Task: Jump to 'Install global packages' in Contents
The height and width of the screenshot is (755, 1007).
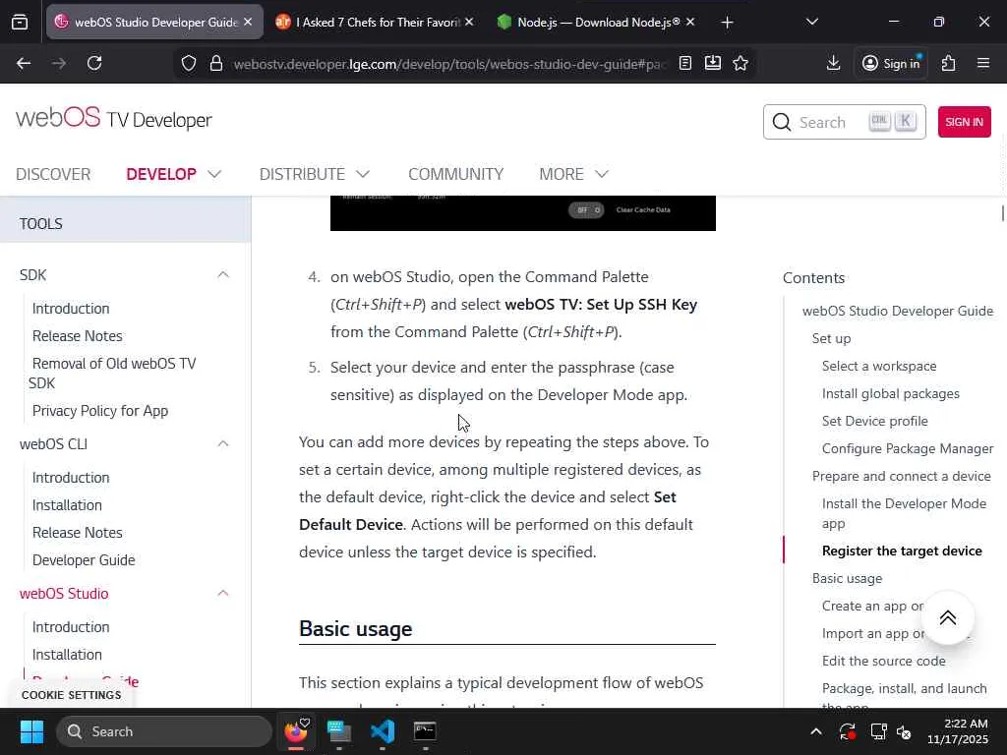Action: pyautogui.click(x=891, y=393)
